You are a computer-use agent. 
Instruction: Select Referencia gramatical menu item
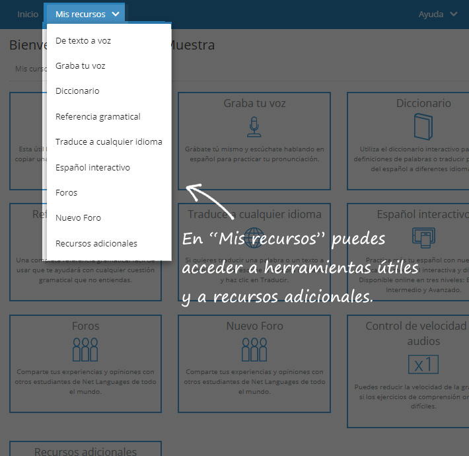[98, 117]
